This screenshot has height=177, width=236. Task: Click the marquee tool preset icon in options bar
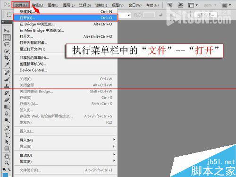[9, 15]
